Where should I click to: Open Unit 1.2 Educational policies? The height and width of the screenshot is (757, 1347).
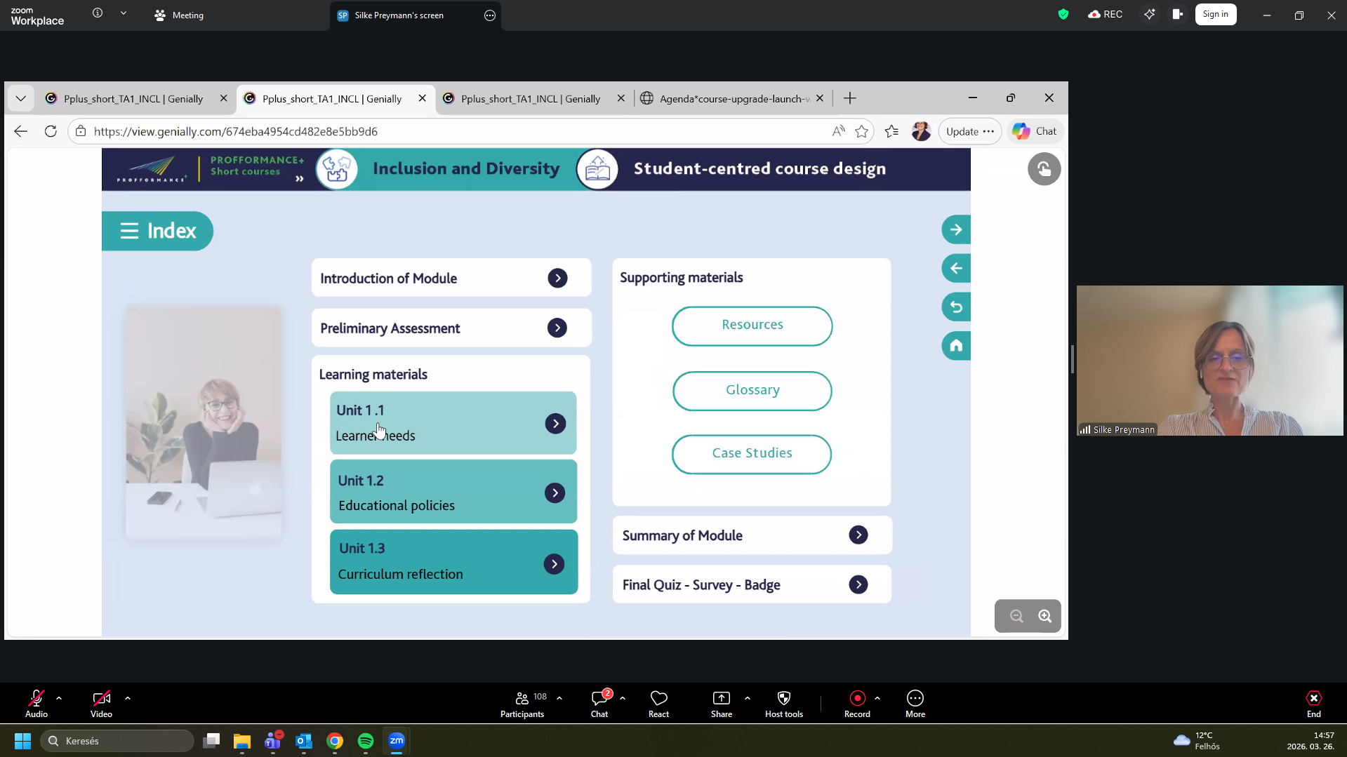pos(453,493)
